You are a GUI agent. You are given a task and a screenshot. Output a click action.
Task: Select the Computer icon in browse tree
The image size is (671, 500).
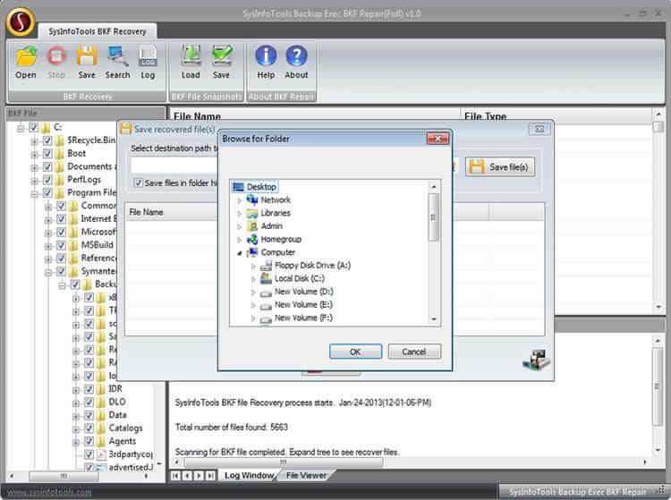tap(253, 252)
